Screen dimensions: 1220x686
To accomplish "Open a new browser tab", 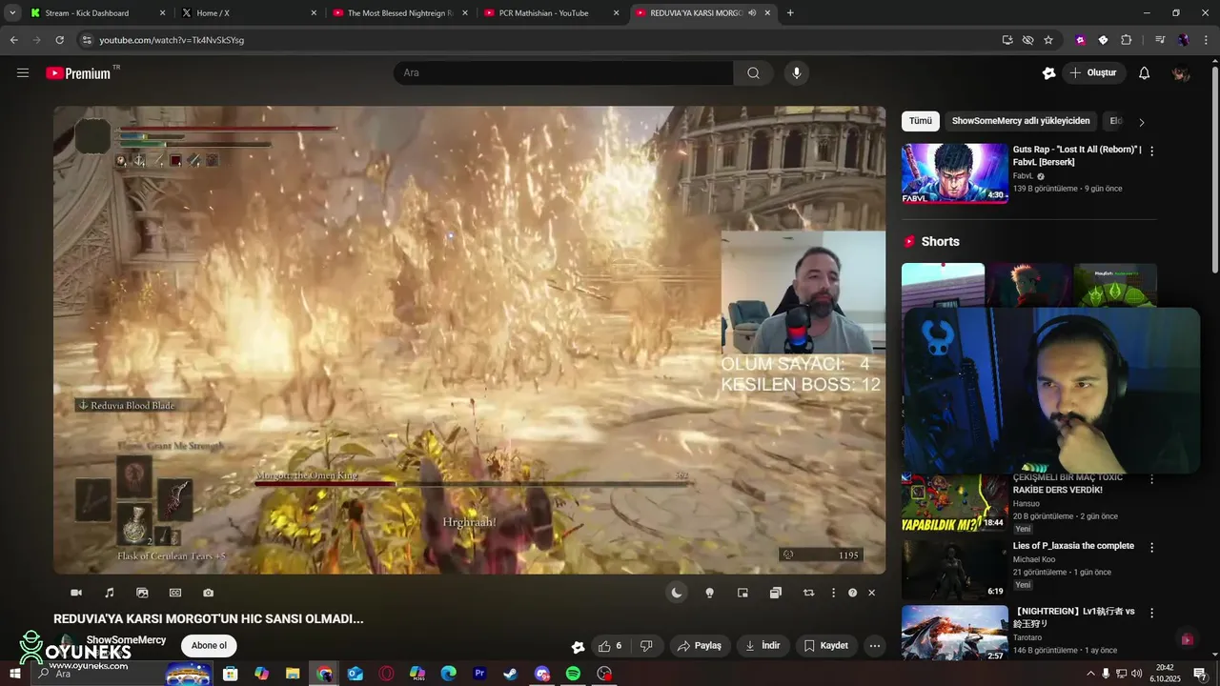I will [x=790, y=13].
